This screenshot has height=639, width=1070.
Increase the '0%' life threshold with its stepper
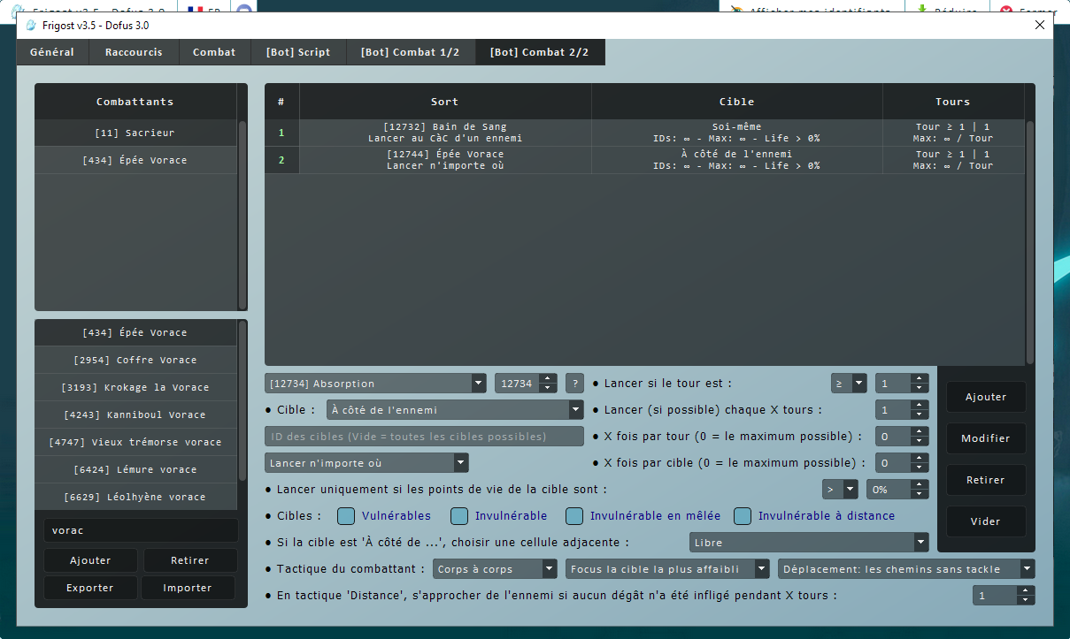point(918,484)
